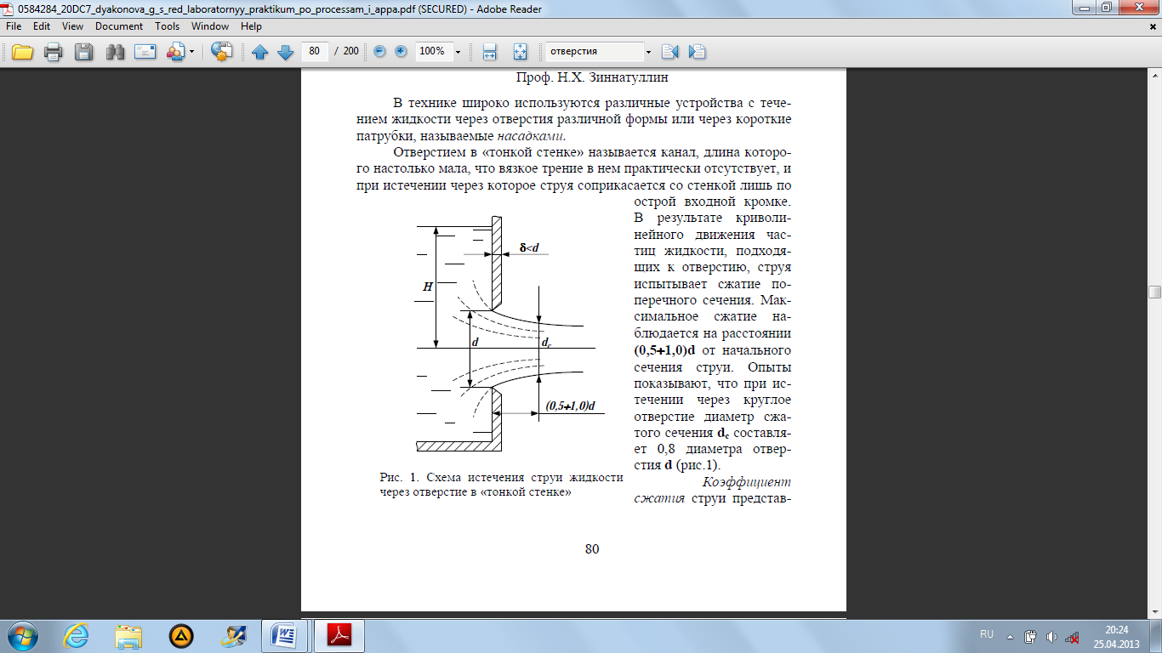Screen dimensions: 1162x653
Task: Open the Window menu
Action: pos(209,26)
